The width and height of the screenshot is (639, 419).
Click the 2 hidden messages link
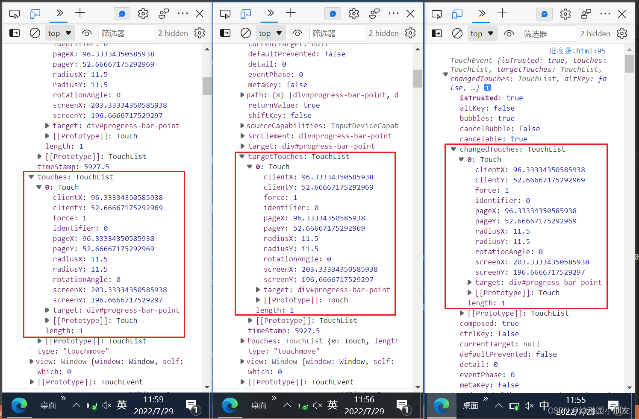173,32
